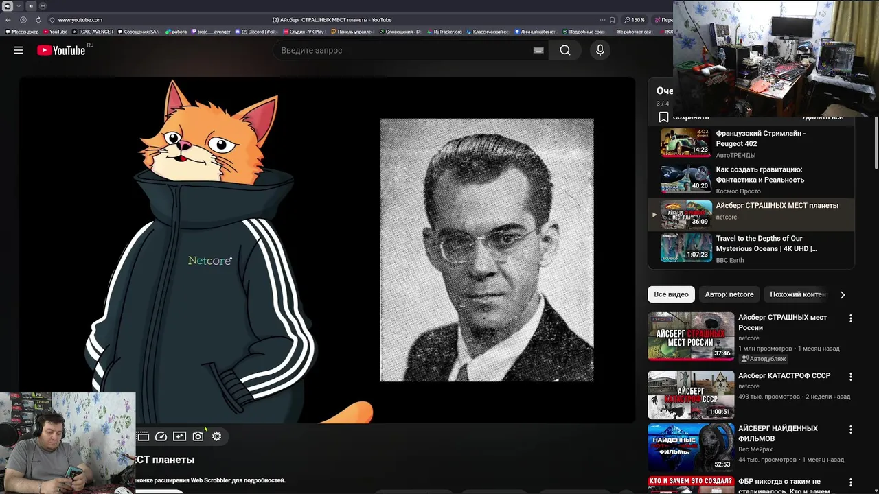Open options for 'ФБР никогда с таким не сталкивалась'
Viewport: 879px width, 494px height.
pos(850,482)
